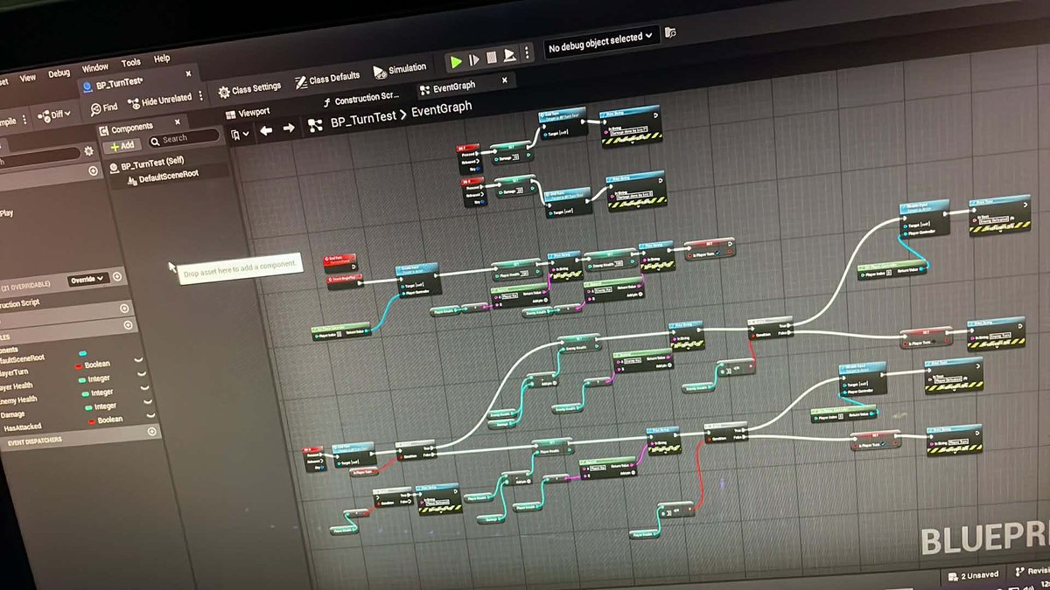
Task: Click plus icon below the settings gear
Action: (93, 171)
